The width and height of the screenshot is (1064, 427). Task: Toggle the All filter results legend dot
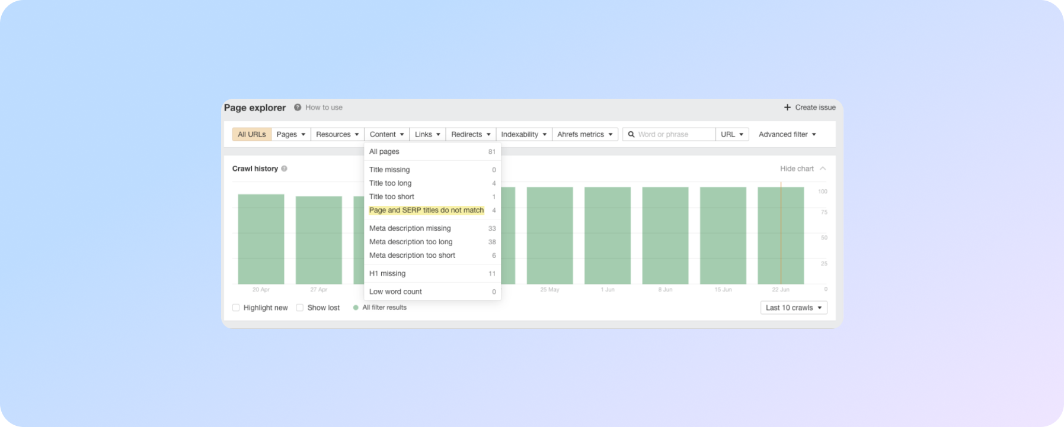tap(356, 308)
